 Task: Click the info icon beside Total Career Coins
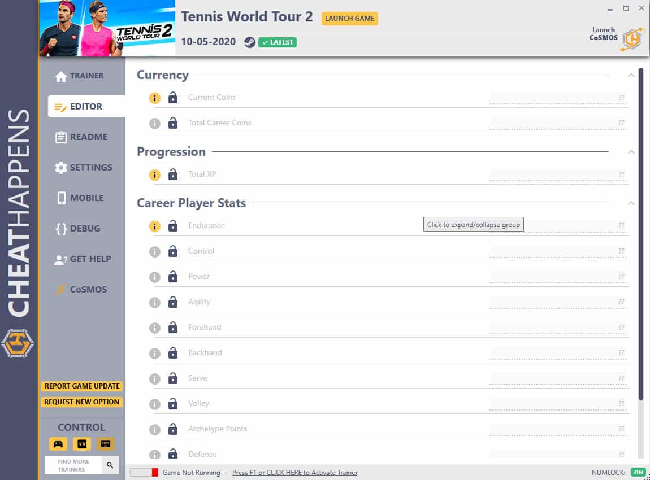pos(155,124)
